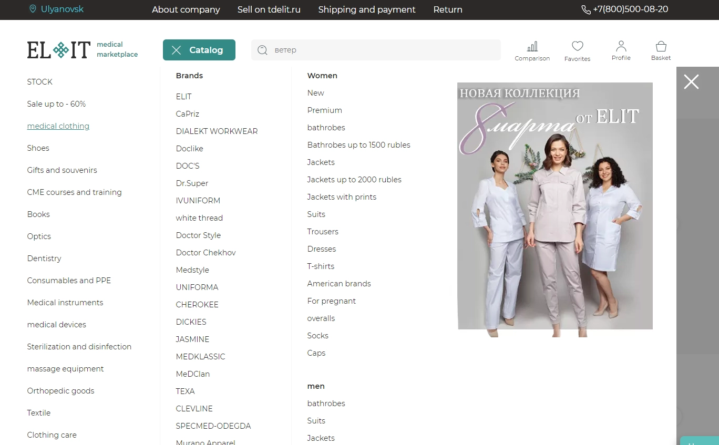Screen dimensions: 719x445
Task: Open the Profile person icon
Action: (x=621, y=46)
